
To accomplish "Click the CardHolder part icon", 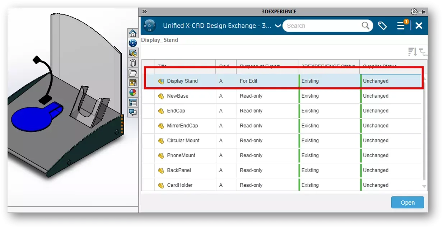I will coord(161,185).
